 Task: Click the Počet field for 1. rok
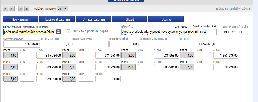pyautogui.click(x=10, y=56)
